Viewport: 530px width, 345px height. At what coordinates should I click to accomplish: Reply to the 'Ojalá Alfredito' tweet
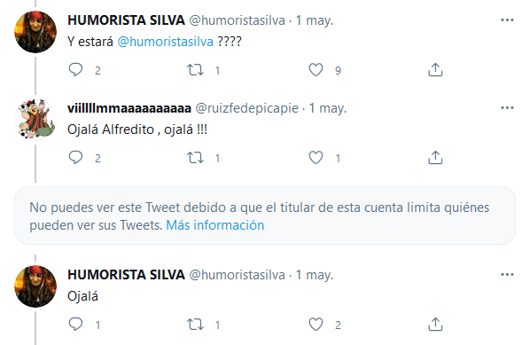[x=75, y=158]
